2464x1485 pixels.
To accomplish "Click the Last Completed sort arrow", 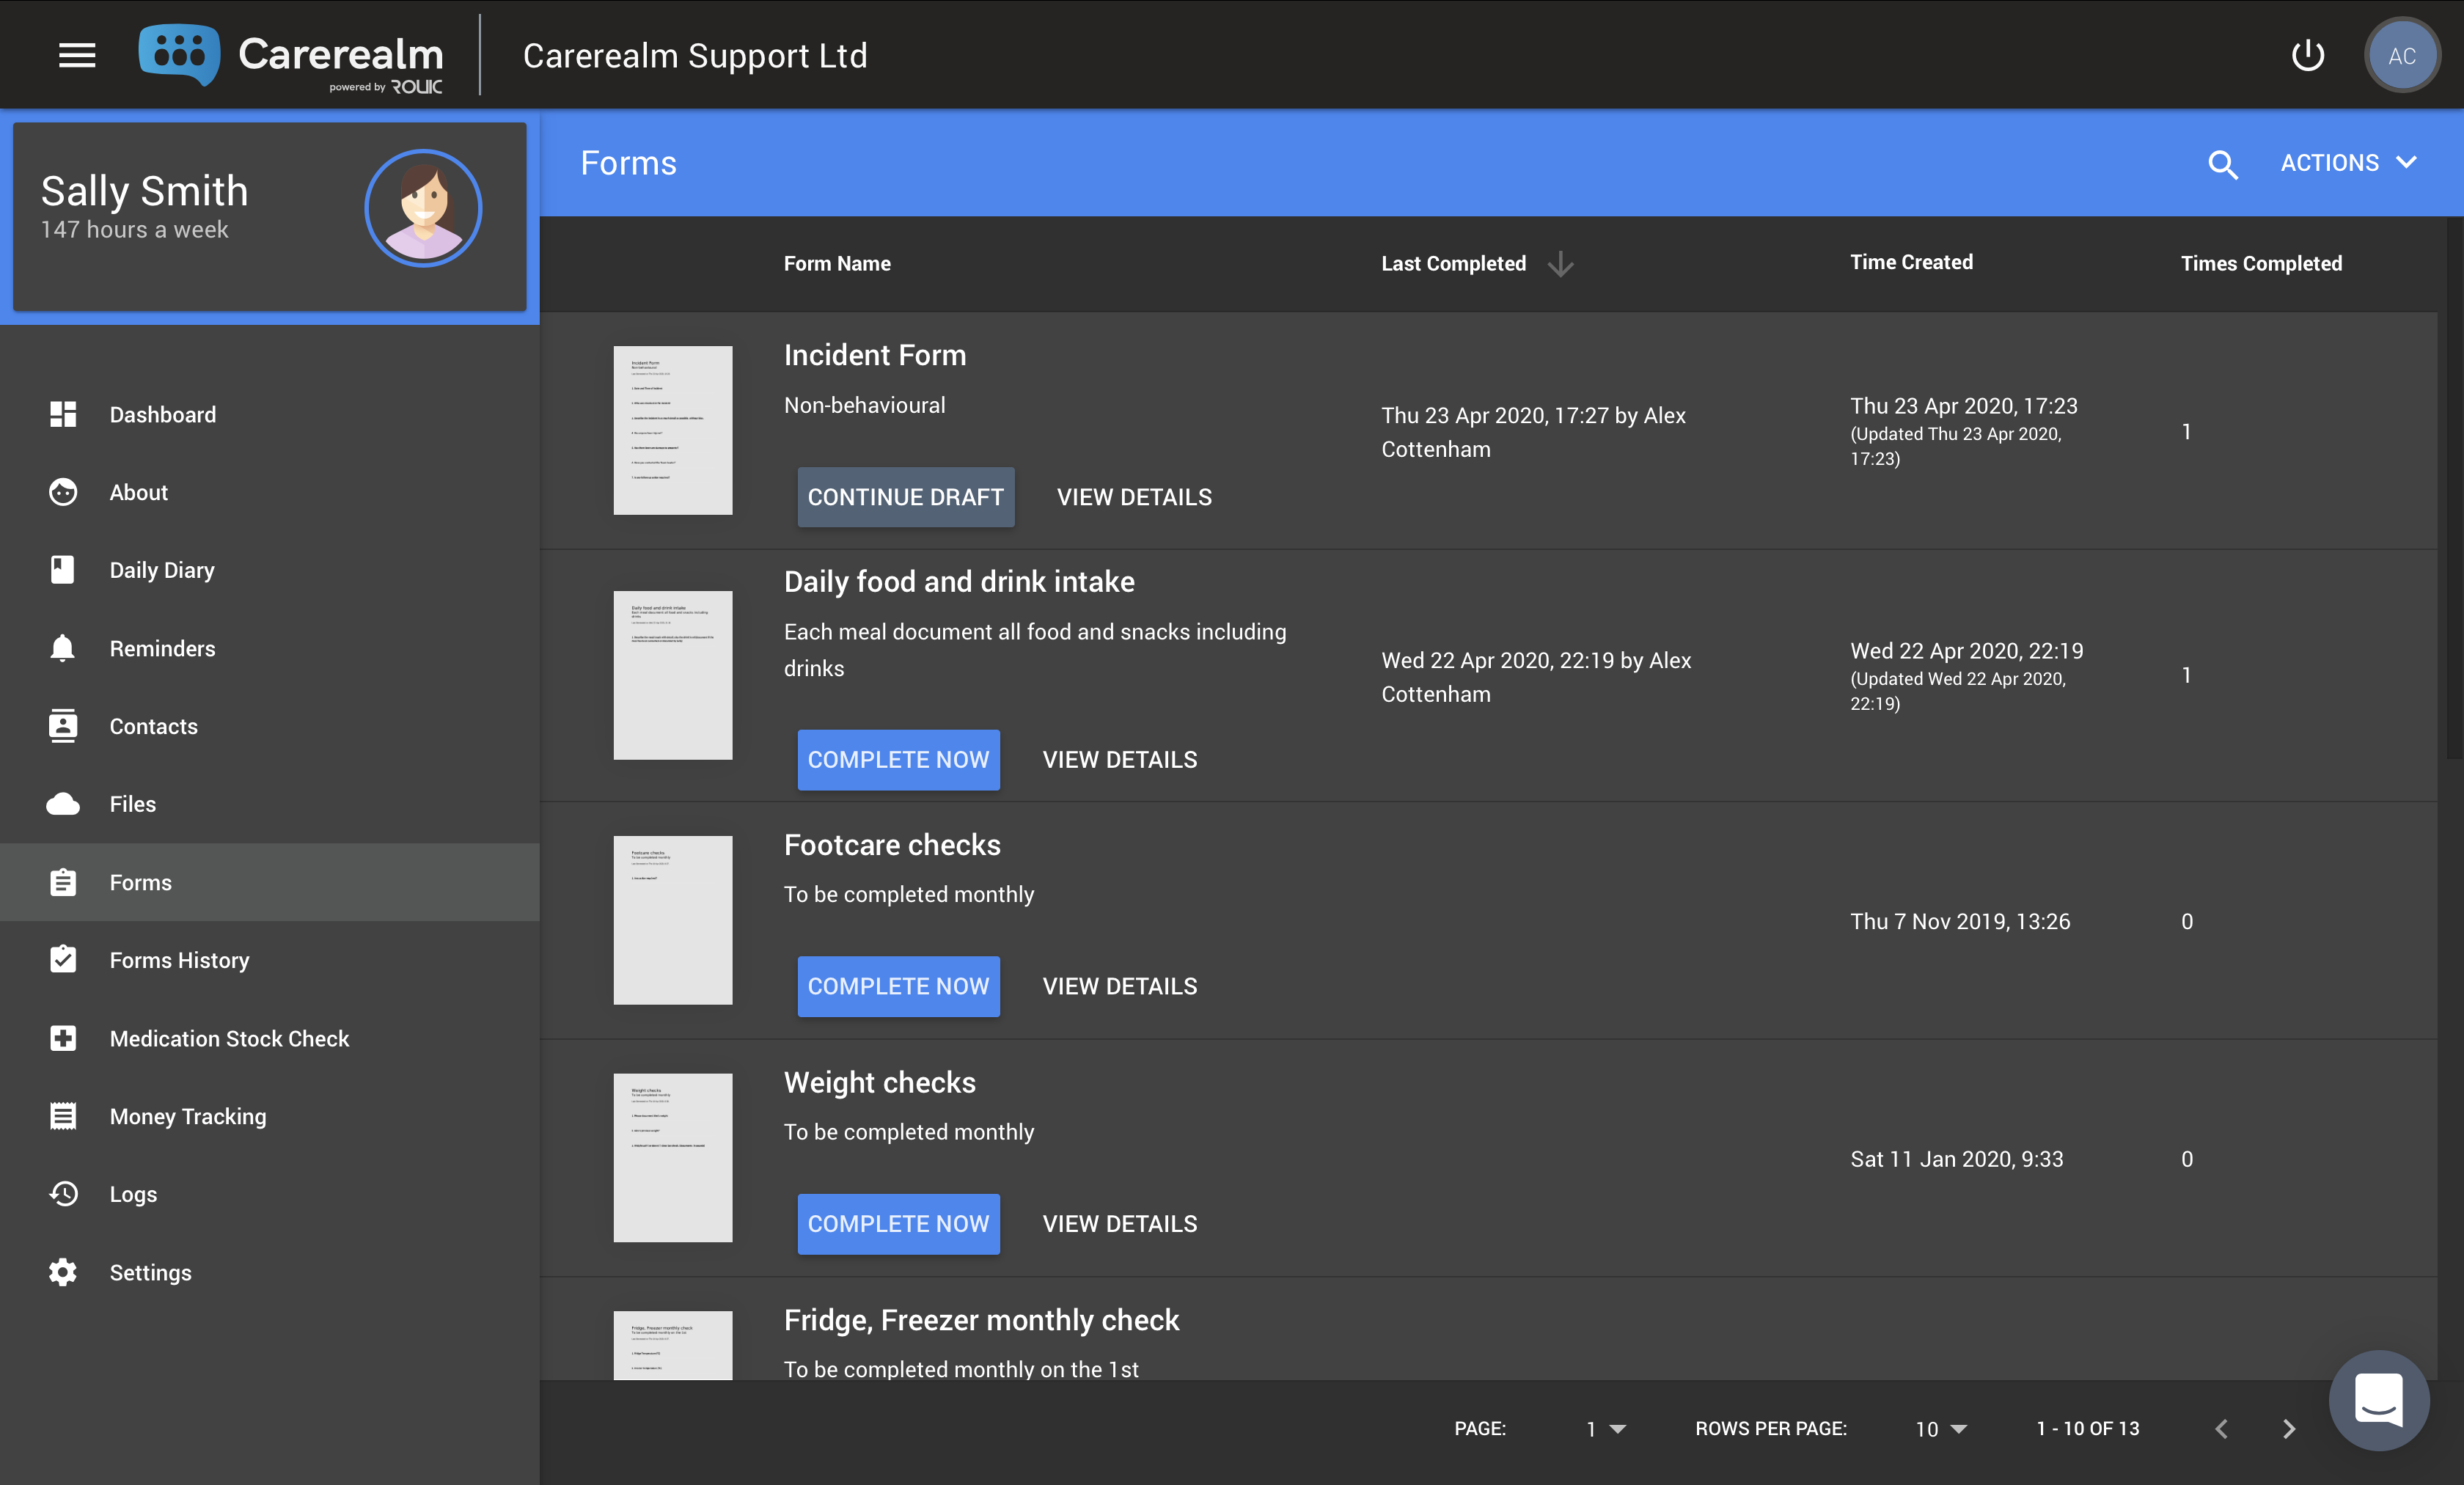I will tap(1560, 264).
